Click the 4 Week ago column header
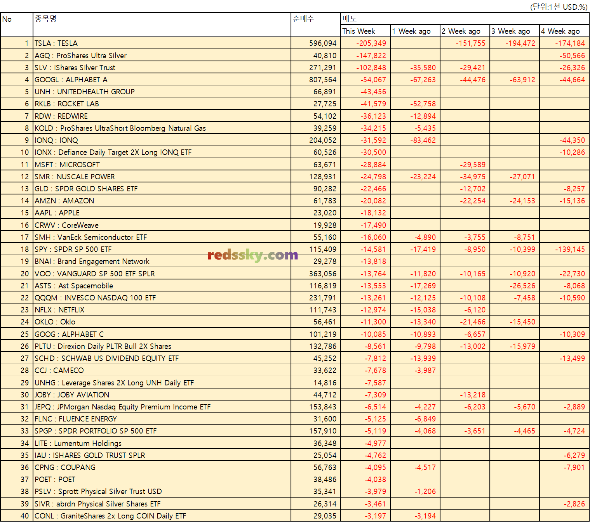This screenshot has height=522, width=590. (x=564, y=31)
